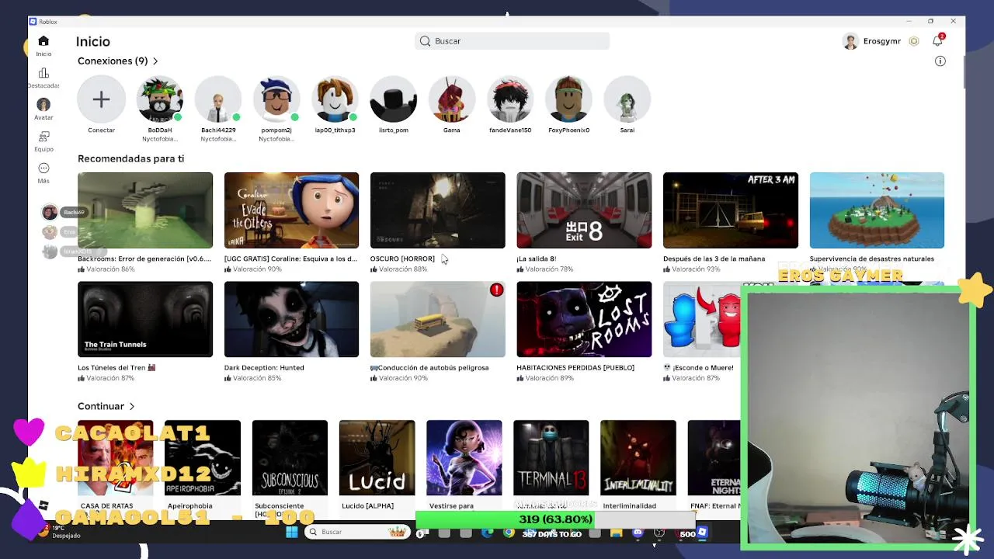Click the search magnifier icon

pos(425,41)
